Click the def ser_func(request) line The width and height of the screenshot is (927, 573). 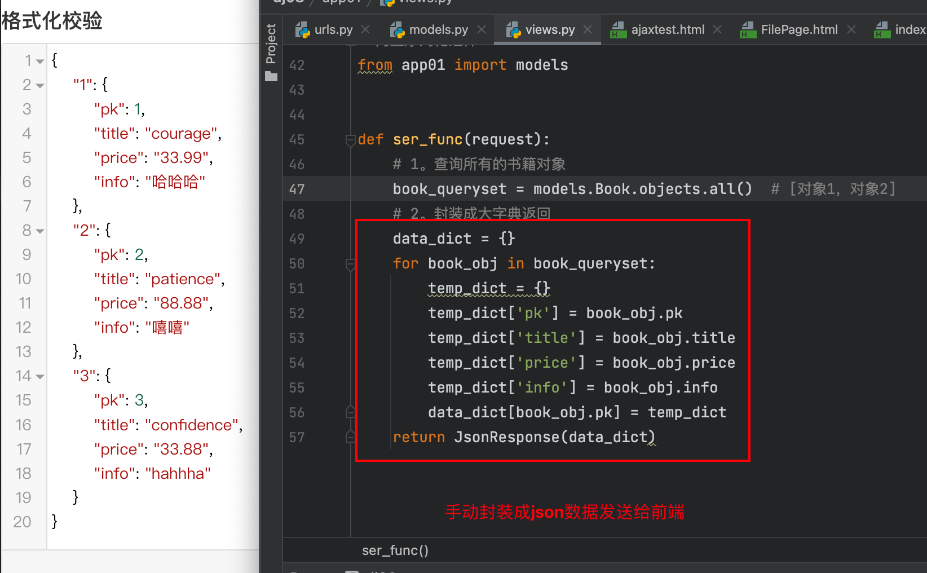(x=454, y=140)
